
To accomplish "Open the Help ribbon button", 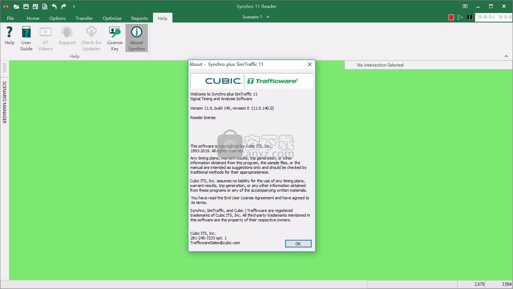I will pos(9,36).
